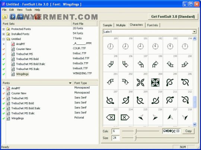
Task: Toggle ArialMT mark in lower Fonts list
Action: pyautogui.click(x=4, y=89)
